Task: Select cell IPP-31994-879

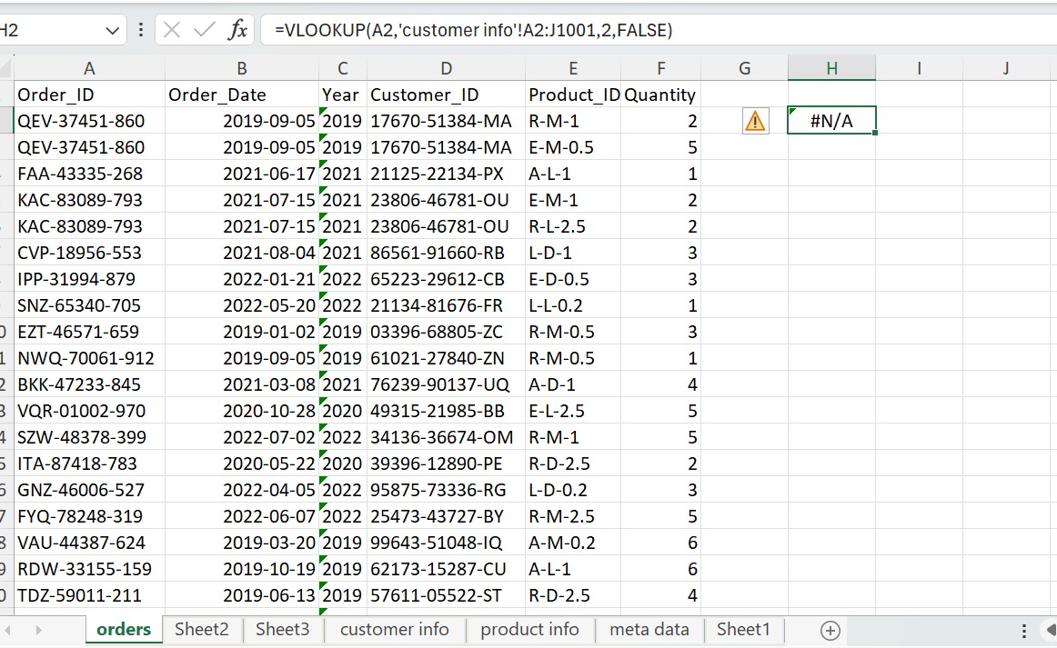Action: 89,279
